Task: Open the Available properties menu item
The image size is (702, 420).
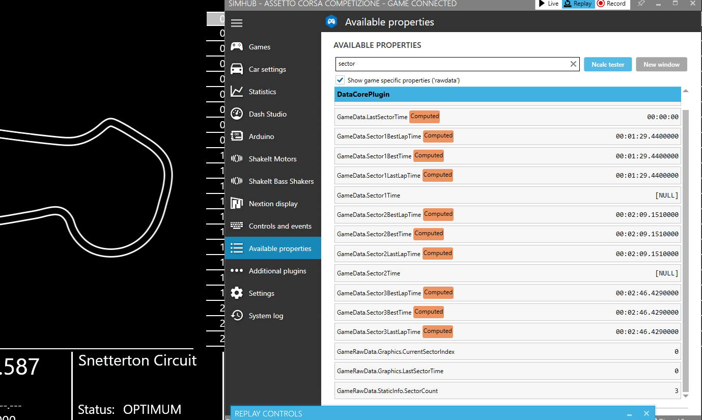Action: click(x=273, y=248)
